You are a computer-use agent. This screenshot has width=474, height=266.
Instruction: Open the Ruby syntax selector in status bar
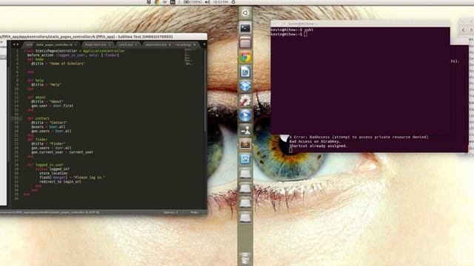click(194, 212)
